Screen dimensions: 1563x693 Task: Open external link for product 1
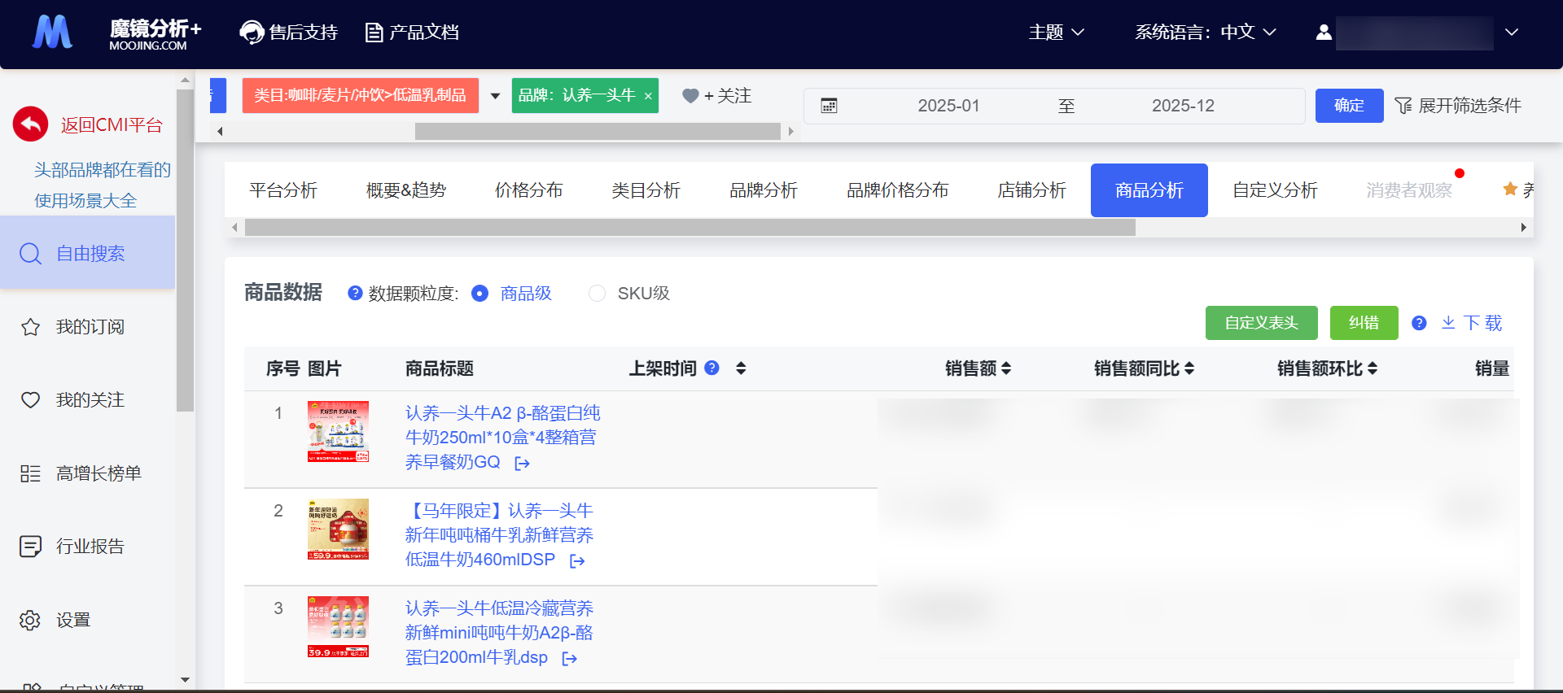pos(523,464)
